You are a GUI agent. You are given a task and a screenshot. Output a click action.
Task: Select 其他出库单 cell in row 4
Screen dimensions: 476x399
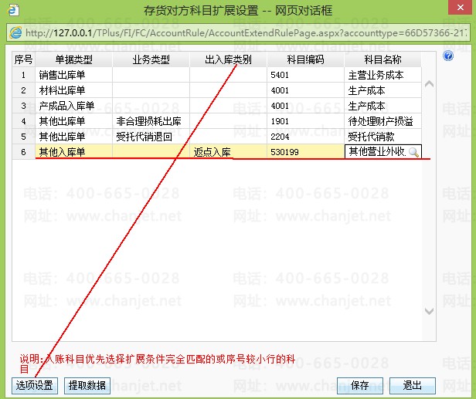coord(73,121)
